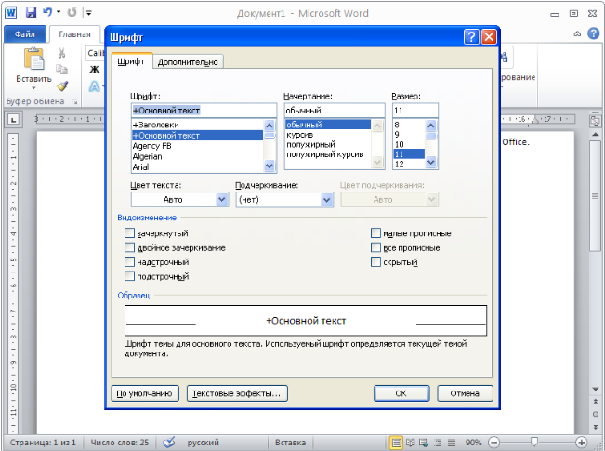Switch to Draft view icon

point(452,443)
